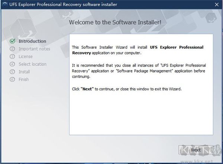223x164 pixels.
Task: Click the 'Click "Next" to continue' sentence
Action: tap(127, 89)
